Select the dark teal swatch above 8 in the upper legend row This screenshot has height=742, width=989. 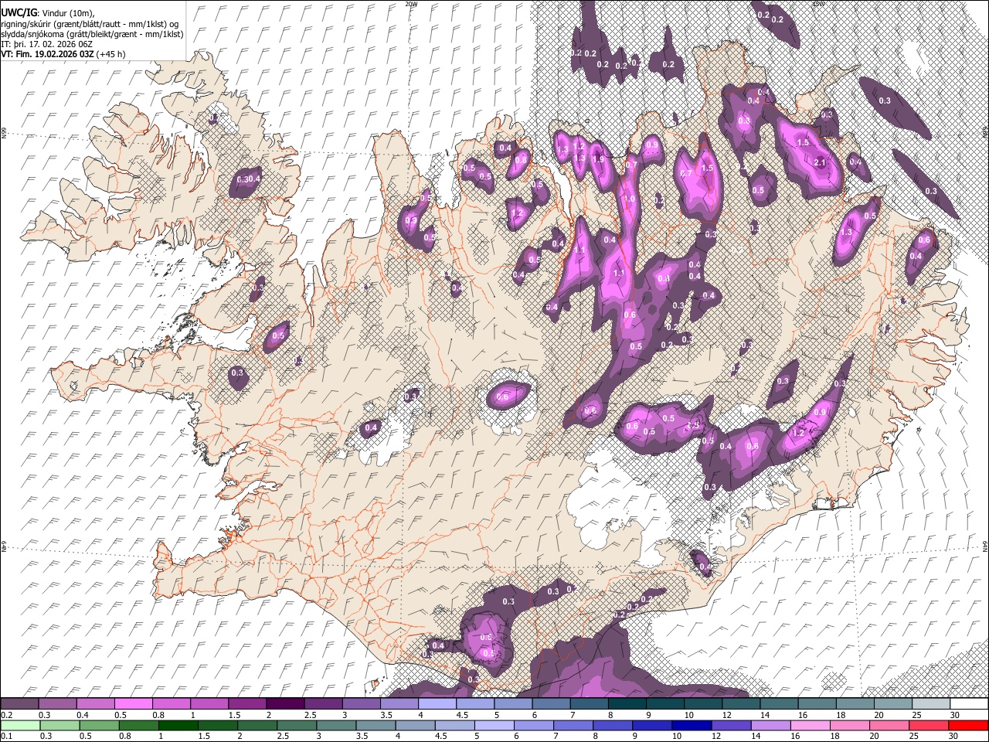point(627,704)
